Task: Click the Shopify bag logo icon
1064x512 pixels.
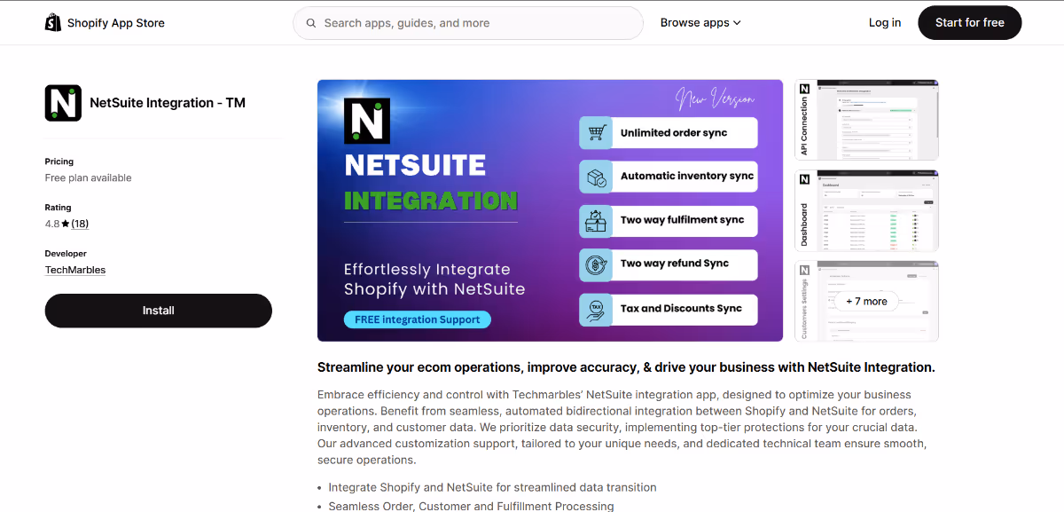Action: pyautogui.click(x=52, y=22)
